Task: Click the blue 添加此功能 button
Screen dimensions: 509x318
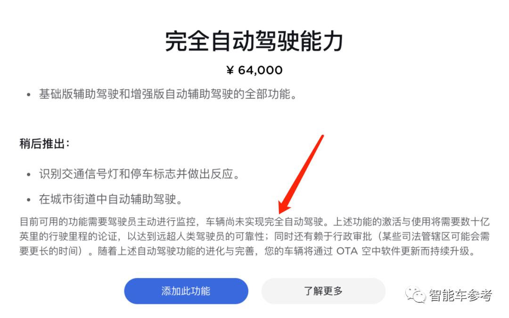Action: coord(186,291)
